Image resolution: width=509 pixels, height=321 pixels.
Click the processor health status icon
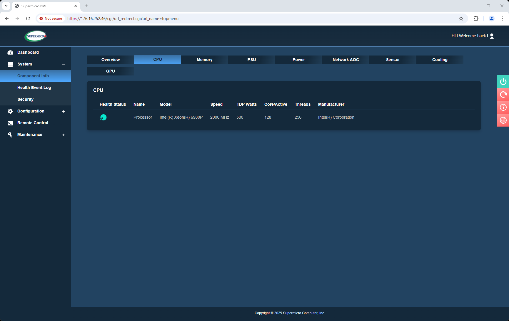[x=103, y=117]
